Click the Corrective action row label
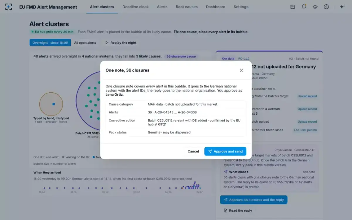The height and width of the screenshot is (220, 352). (x=122, y=121)
